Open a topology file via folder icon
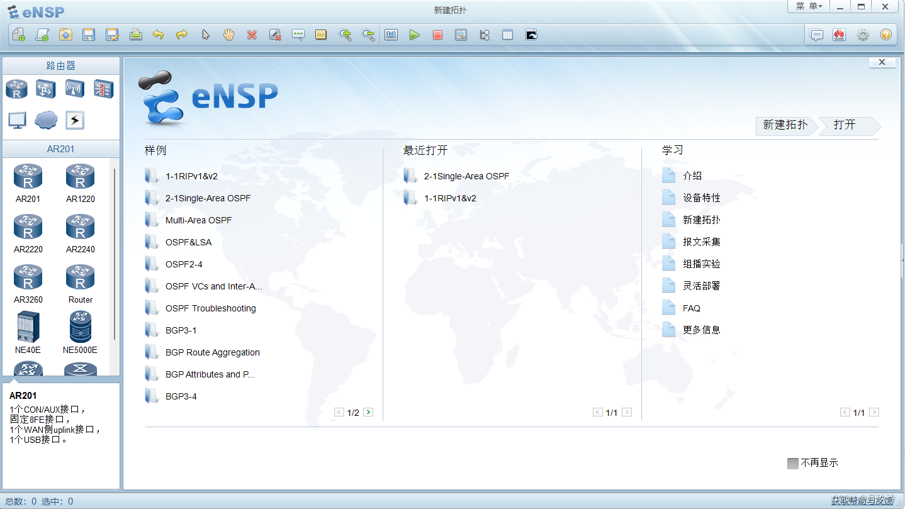905x509 pixels. (65, 35)
